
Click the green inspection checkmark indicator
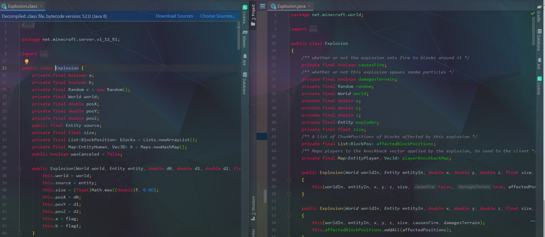coord(533,13)
